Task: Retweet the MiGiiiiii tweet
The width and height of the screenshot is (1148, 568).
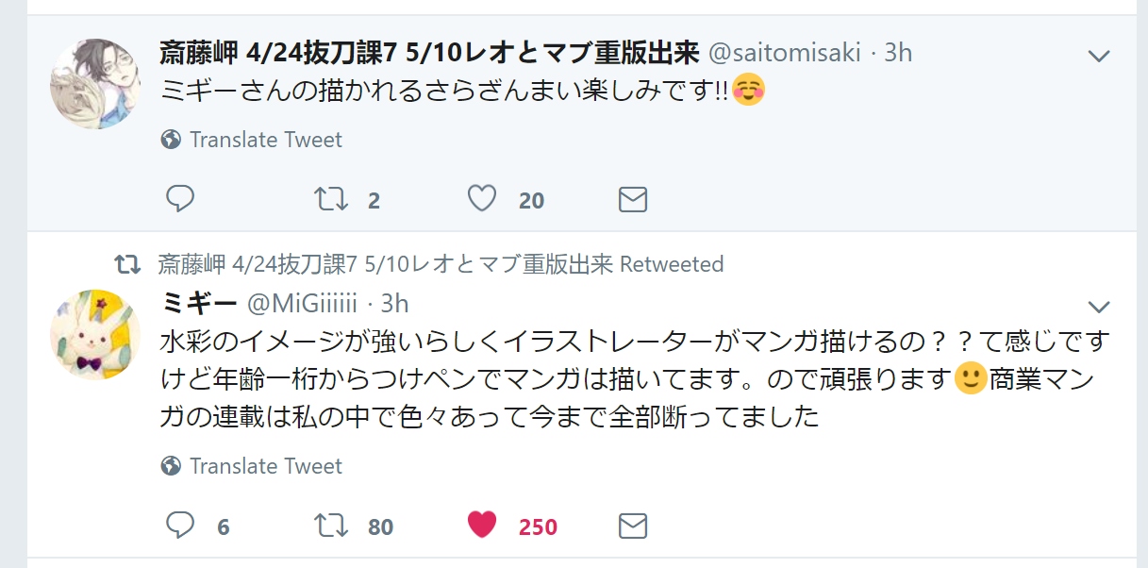Action: pyautogui.click(x=331, y=526)
